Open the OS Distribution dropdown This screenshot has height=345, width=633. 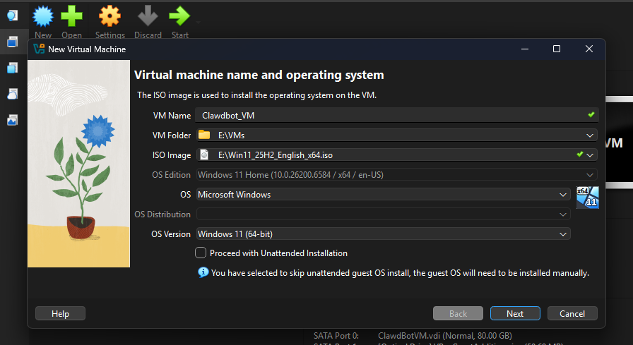563,214
